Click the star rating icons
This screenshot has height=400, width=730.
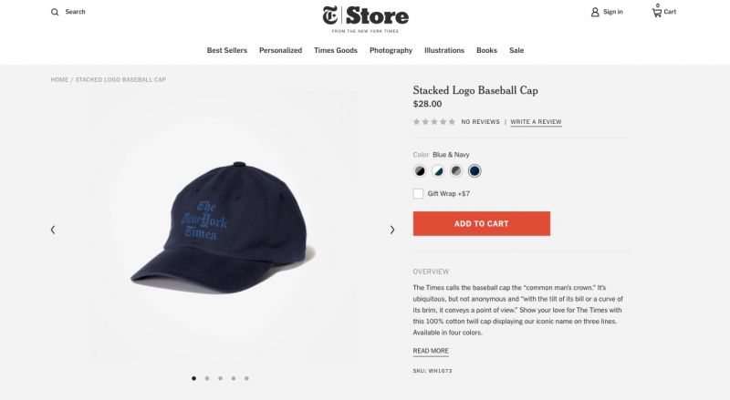[x=434, y=122]
